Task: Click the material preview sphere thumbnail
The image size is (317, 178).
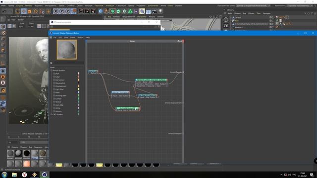Action: pyautogui.click(x=67, y=49)
